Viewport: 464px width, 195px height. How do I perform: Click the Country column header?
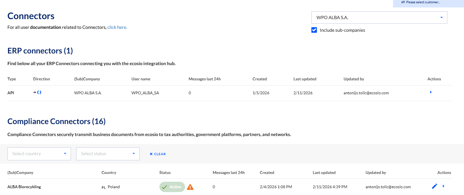[109, 173]
